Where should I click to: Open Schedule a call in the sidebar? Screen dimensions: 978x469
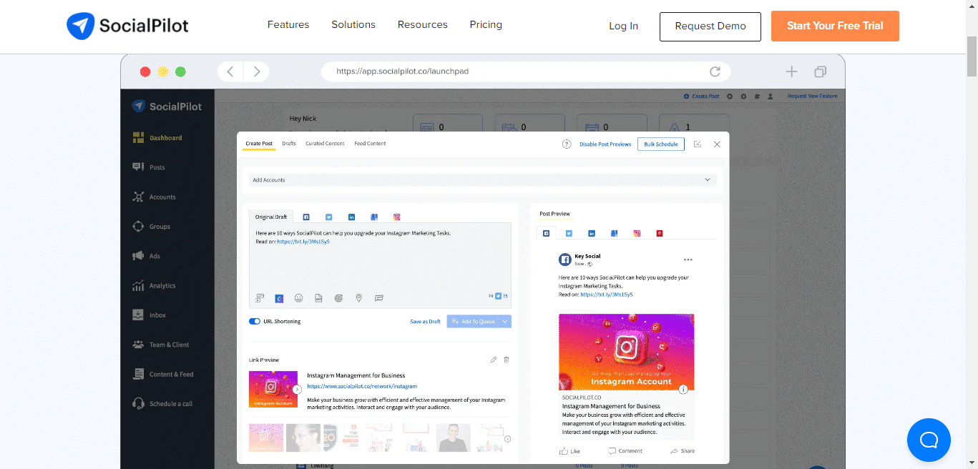point(162,404)
